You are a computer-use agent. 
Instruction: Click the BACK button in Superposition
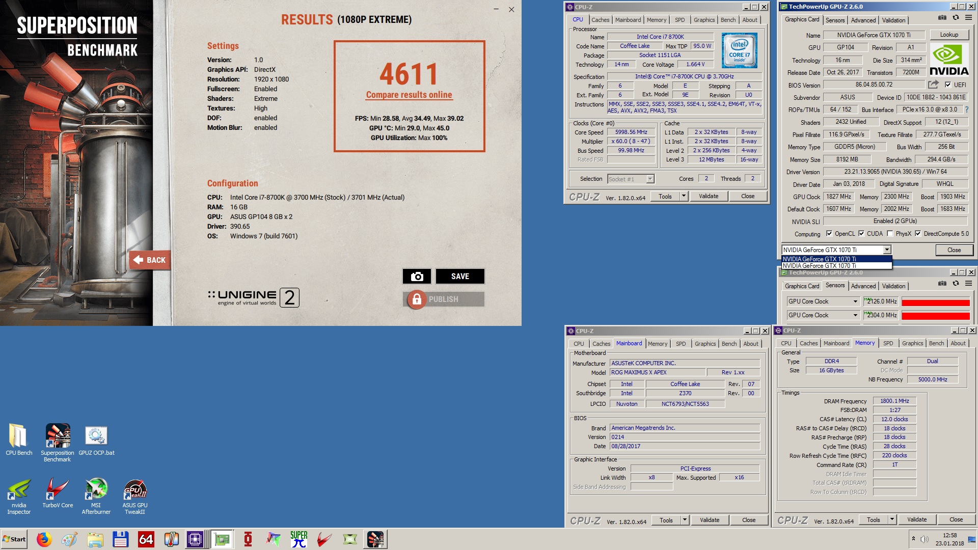pyautogui.click(x=149, y=260)
